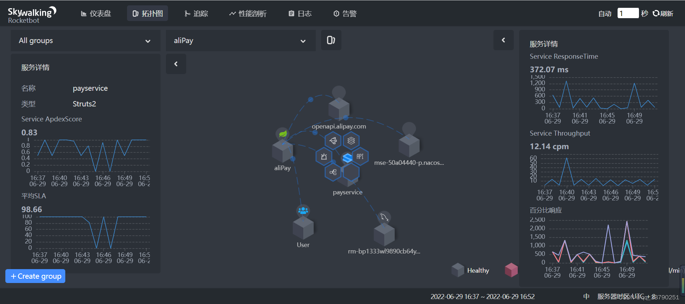Open the 告警 alarm tab
This screenshot has height=304, width=685.
pyautogui.click(x=345, y=14)
